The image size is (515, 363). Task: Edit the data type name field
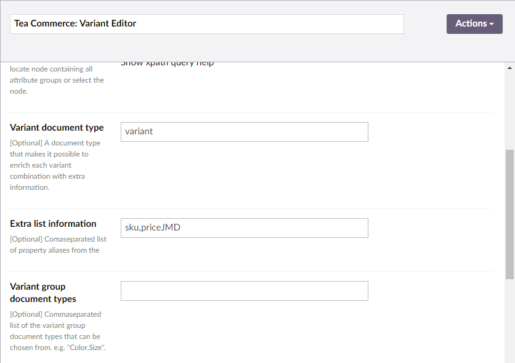(x=206, y=23)
